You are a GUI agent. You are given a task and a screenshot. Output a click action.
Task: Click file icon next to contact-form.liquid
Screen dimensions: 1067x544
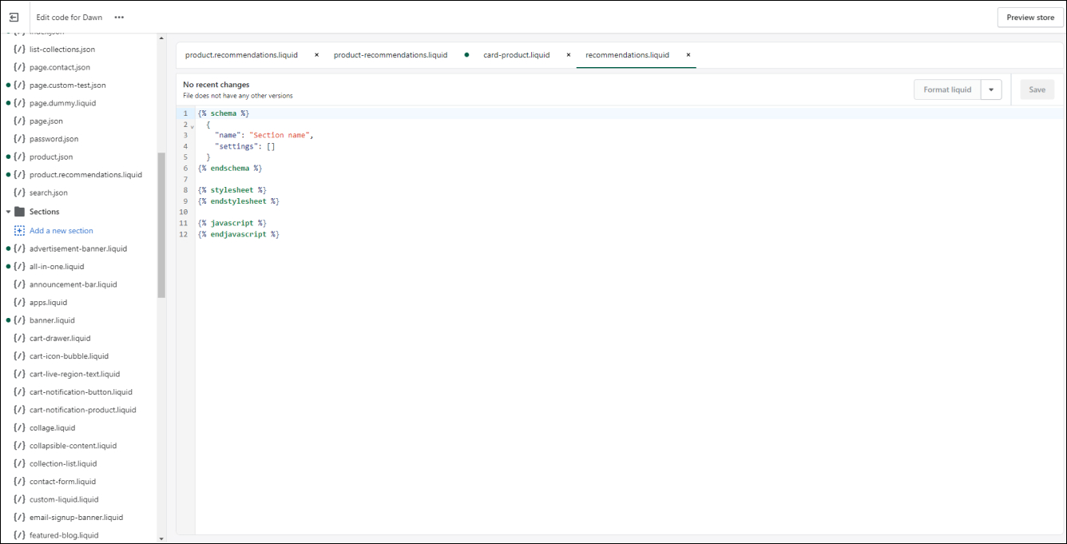point(19,482)
